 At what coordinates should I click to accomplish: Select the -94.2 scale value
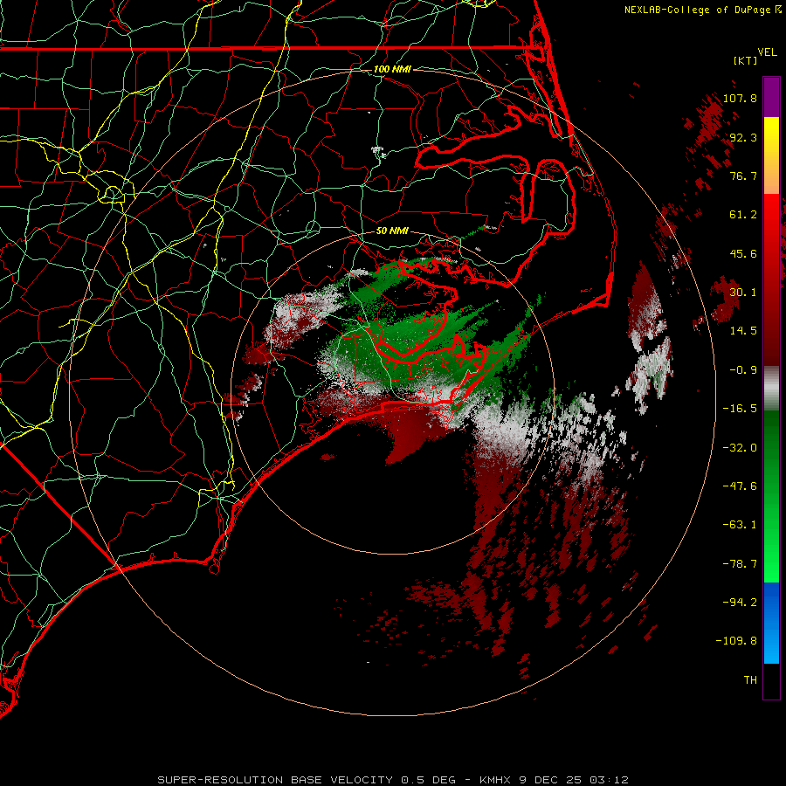(740, 603)
